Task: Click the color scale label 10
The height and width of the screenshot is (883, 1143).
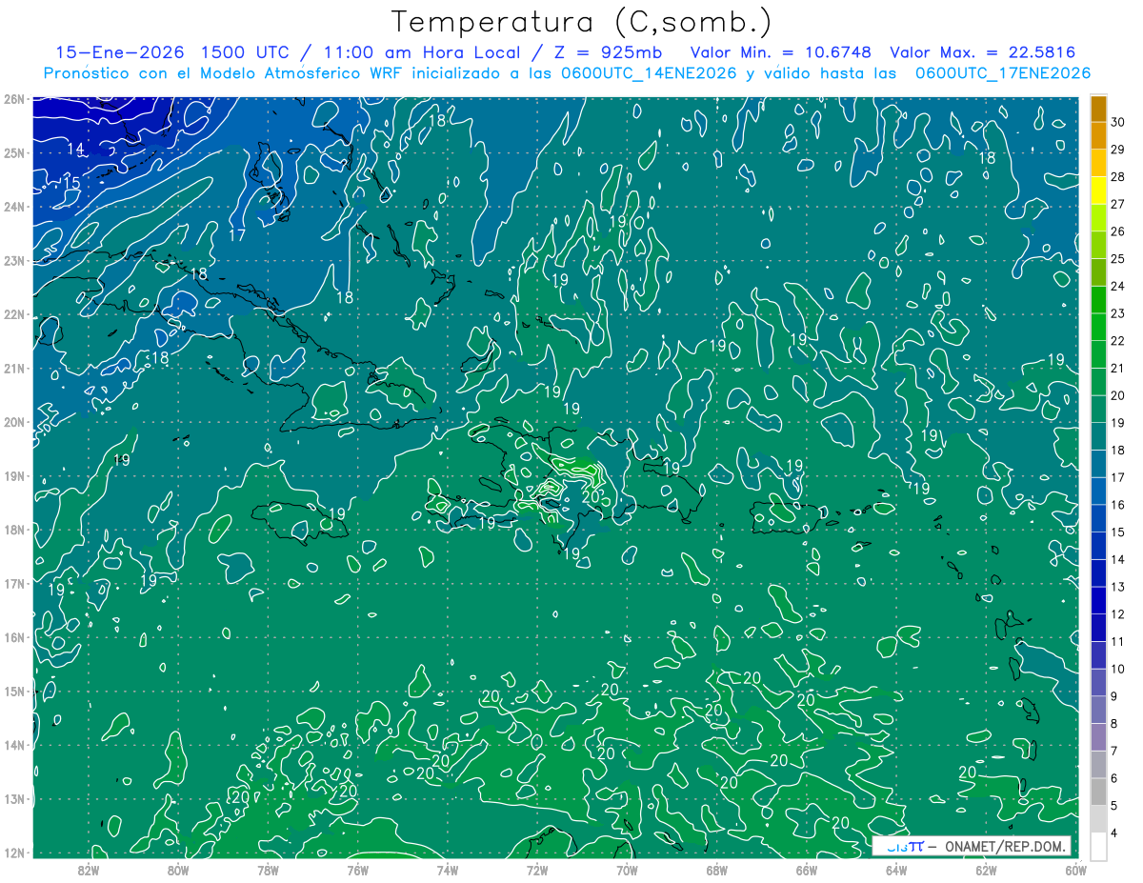Action: pos(1118,670)
